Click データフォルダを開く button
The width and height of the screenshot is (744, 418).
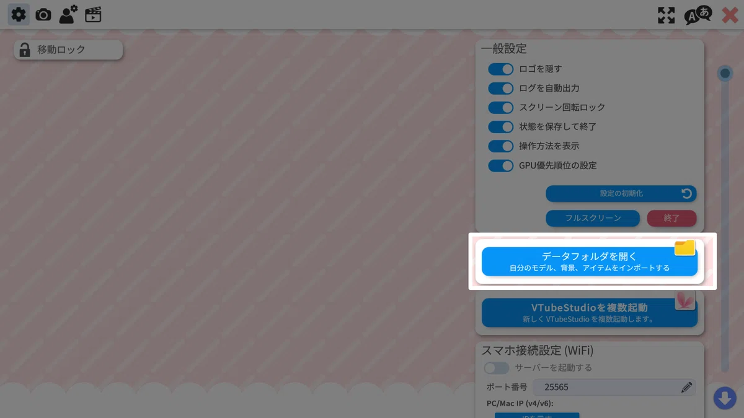point(590,261)
